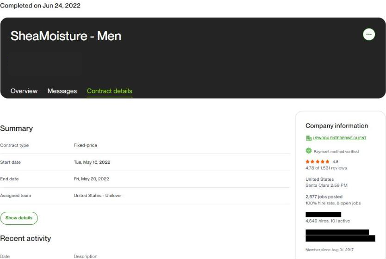Screen dimensions: 386x259
Task: Click the 'Fri, May 20, 2022' value
Action: tap(91, 179)
